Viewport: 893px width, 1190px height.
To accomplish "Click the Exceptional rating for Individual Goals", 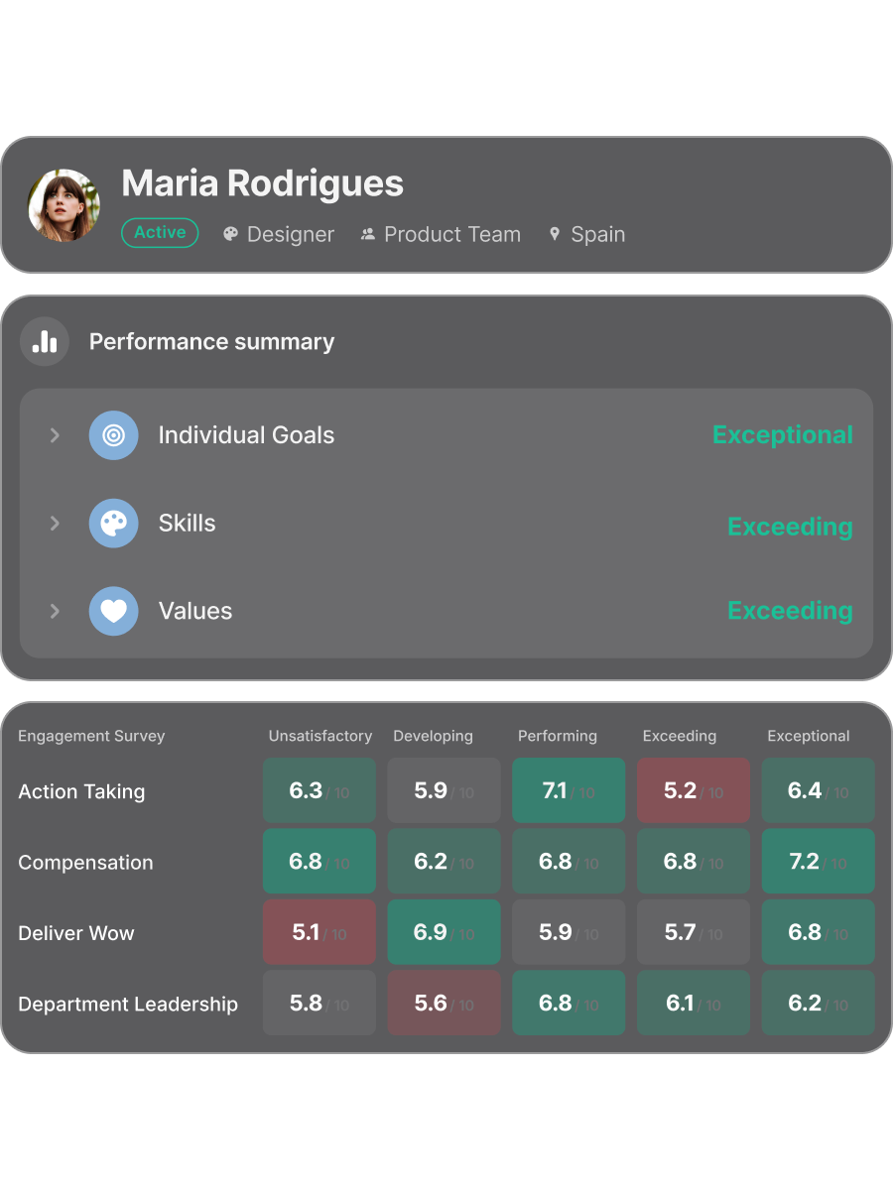I will click(x=782, y=435).
